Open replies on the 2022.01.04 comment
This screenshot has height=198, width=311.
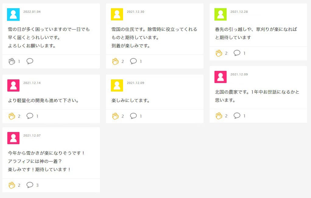[30, 61]
